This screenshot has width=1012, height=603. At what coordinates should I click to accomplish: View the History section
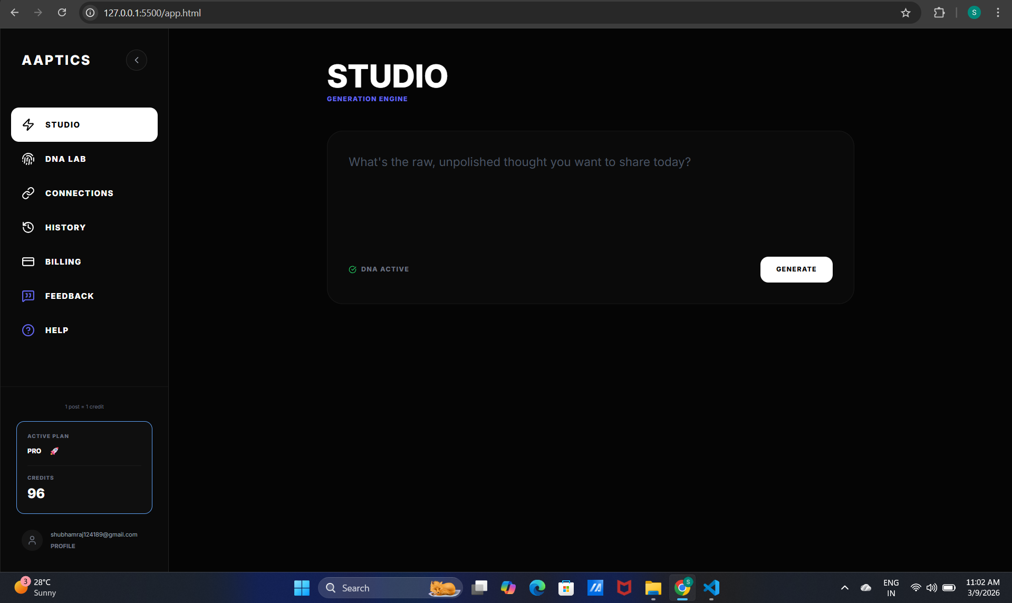click(84, 227)
